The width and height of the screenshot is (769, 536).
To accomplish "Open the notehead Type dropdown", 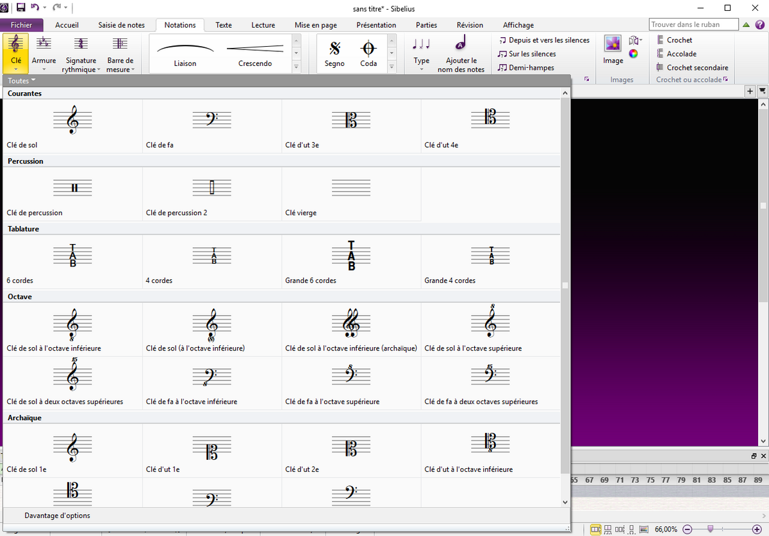I will pos(422,53).
